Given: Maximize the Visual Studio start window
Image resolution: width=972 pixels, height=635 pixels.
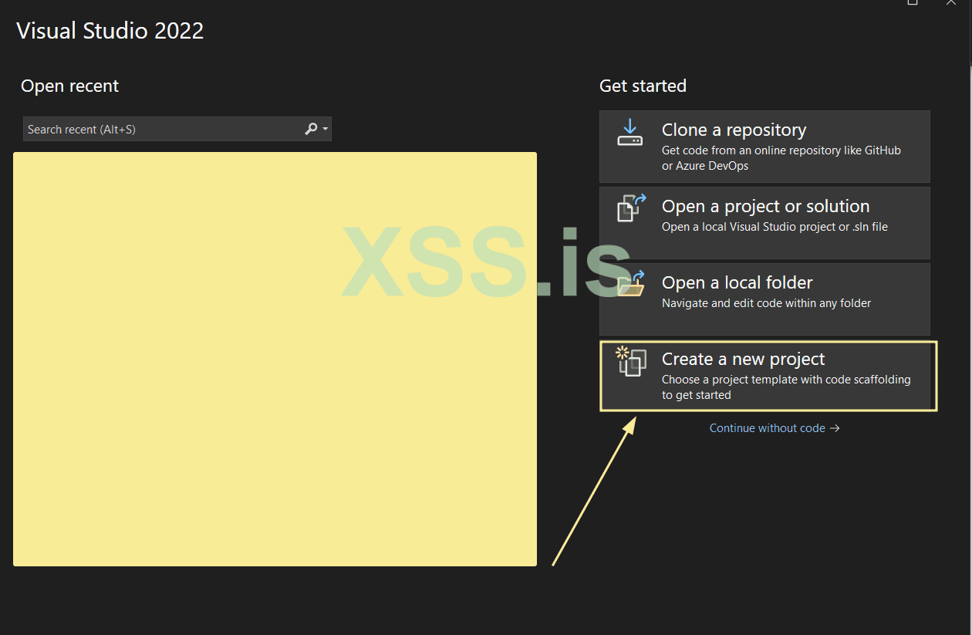Looking at the screenshot, I should click(x=913, y=2).
